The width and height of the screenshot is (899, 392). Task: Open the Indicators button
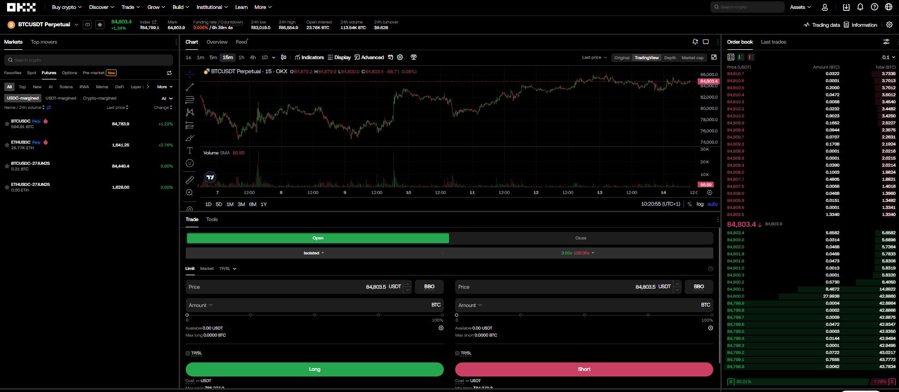pyautogui.click(x=309, y=57)
